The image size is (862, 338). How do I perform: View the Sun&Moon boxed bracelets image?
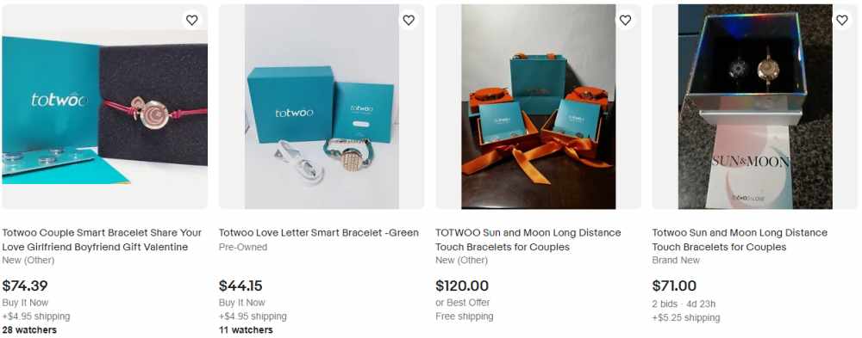pyautogui.click(x=755, y=107)
